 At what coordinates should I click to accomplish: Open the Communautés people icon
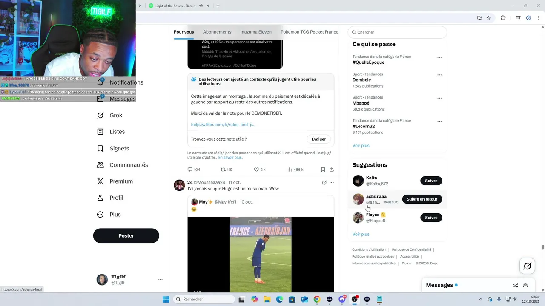(x=100, y=165)
